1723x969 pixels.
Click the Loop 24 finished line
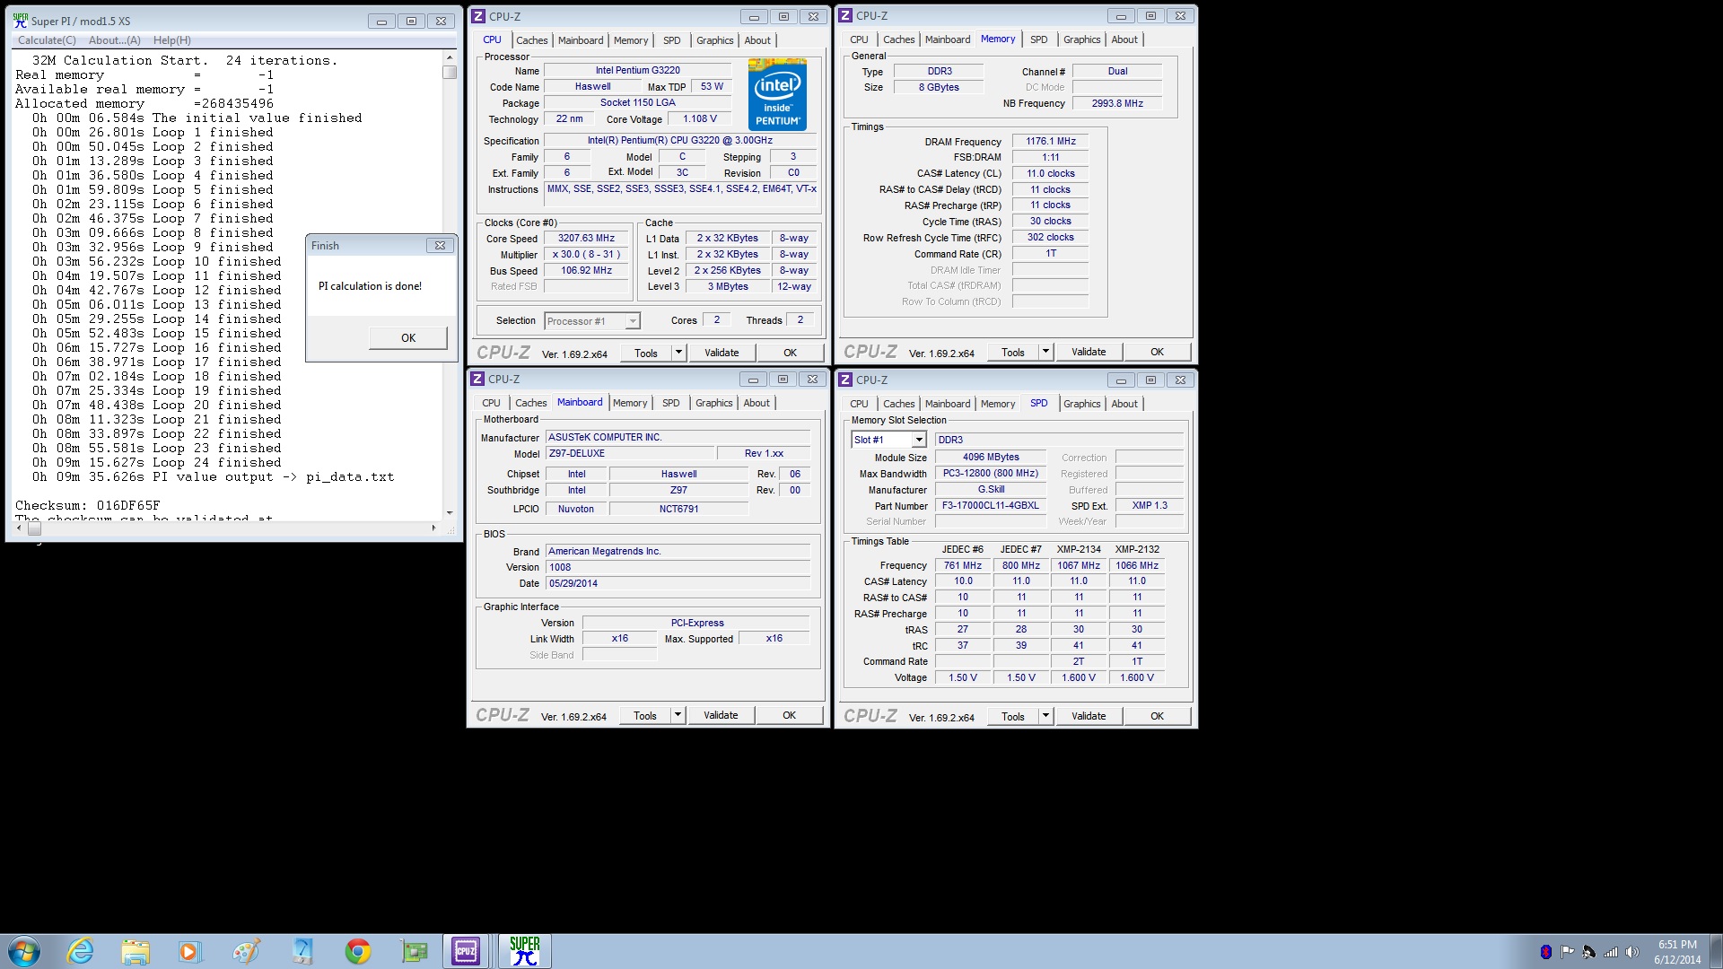pos(157,462)
